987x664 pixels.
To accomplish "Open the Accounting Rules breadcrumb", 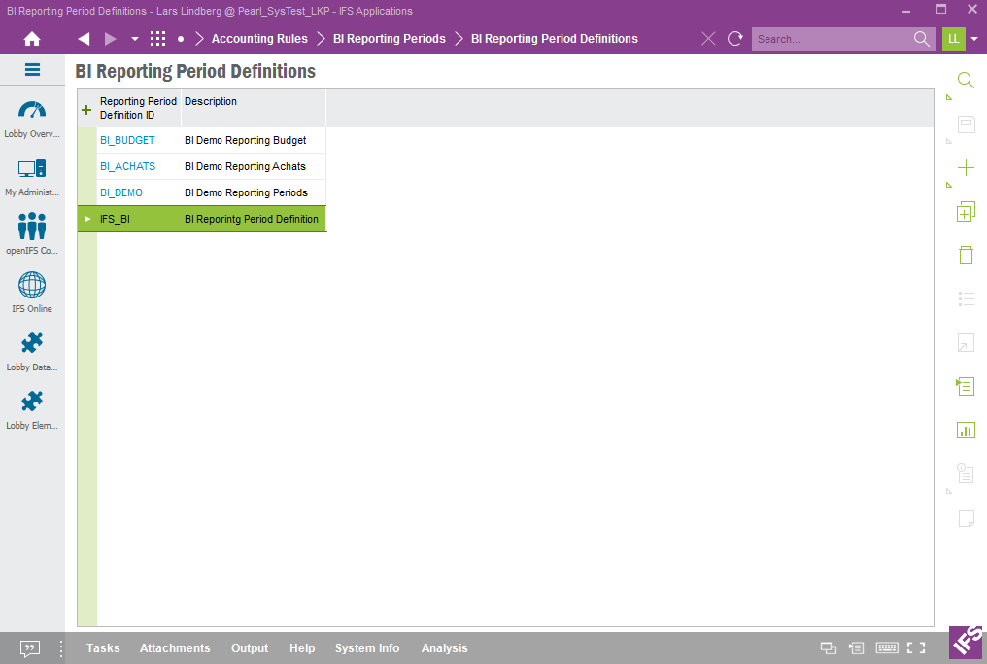I will tap(259, 39).
